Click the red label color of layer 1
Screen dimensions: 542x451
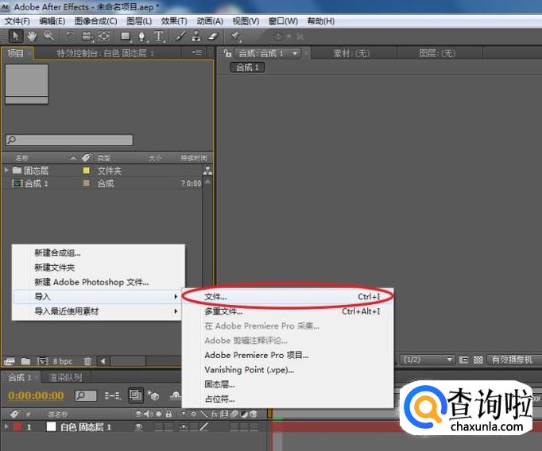point(17,427)
